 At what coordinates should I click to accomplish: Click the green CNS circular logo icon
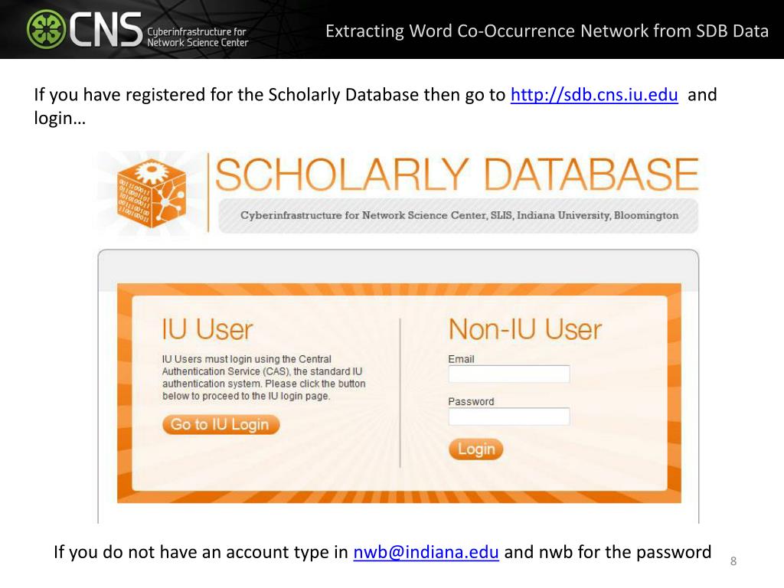click(46, 29)
